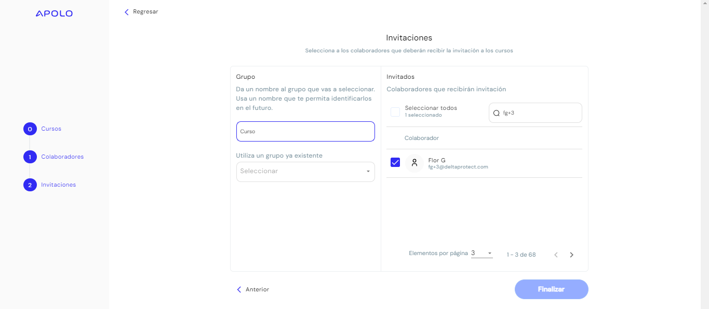The height and width of the screenshot is (309, 709).
Task: Click step 1 circle for Colaboradores
Action: [30, 157]
